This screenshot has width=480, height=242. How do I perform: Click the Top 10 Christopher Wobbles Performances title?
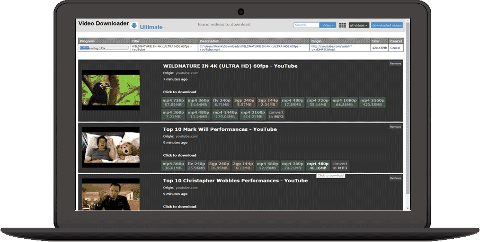click(x=235, y=181)
